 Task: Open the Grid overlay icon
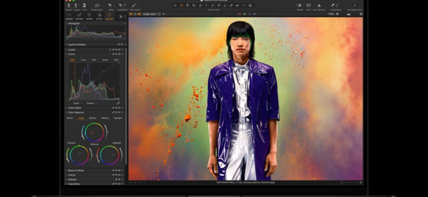point(308,5)
